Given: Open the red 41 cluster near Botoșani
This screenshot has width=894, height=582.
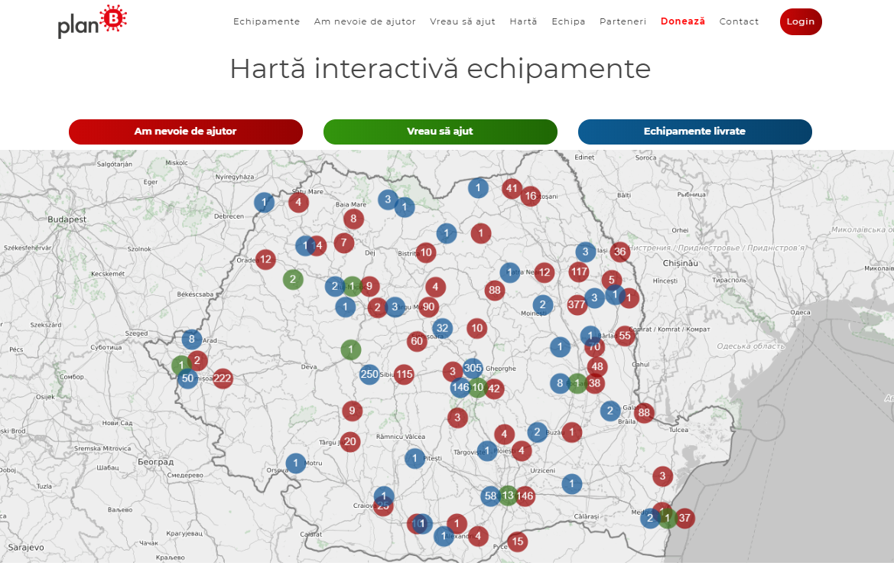Looking at the screenshot, I should pyautogui.click(x=512, y=187).
